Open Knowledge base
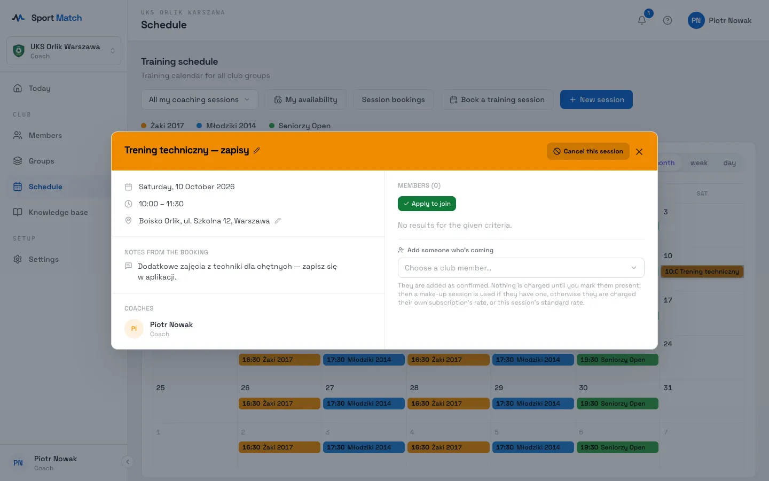Viewport: 769px width, 481px height. click(x=64, y=212)
